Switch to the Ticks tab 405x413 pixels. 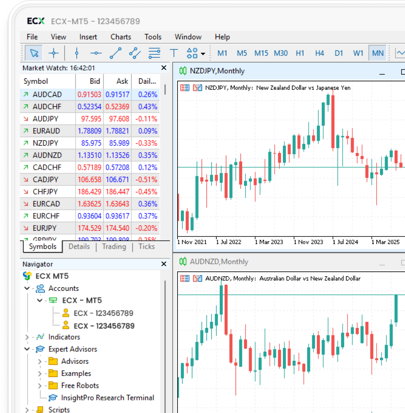146,246
